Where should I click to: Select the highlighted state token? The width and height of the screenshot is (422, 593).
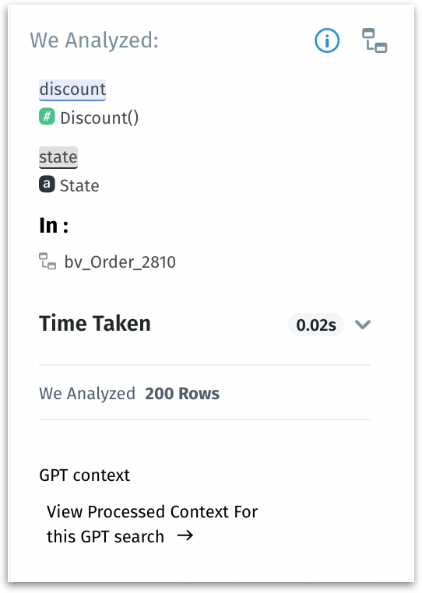pyautogui.click(x=58, y=157)
